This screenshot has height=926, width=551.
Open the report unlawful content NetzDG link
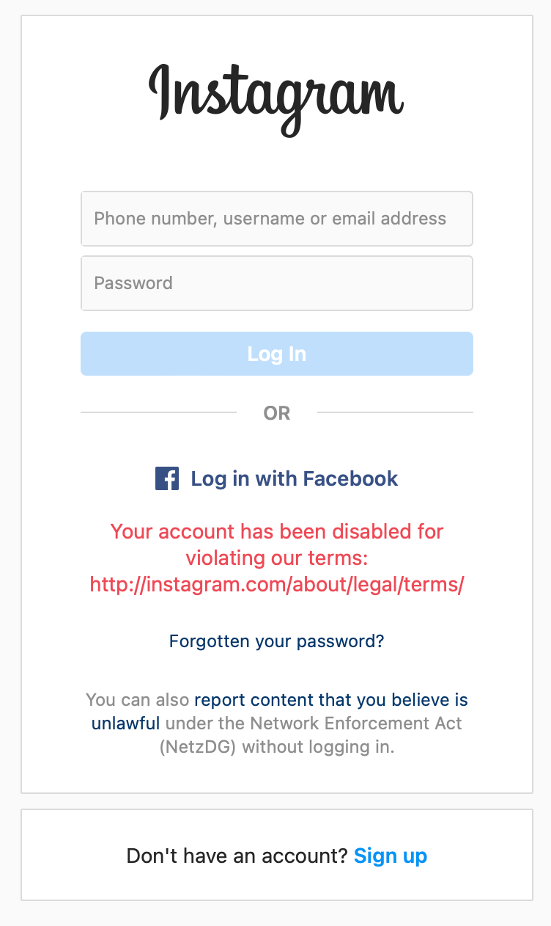330,699
